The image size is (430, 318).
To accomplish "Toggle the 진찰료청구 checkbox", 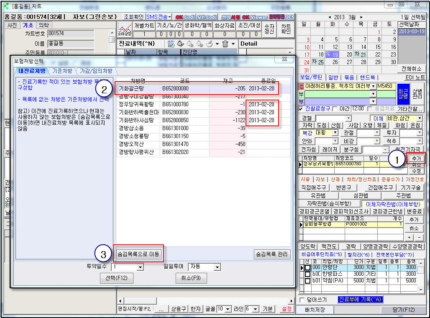I will [x=301, y=109].
